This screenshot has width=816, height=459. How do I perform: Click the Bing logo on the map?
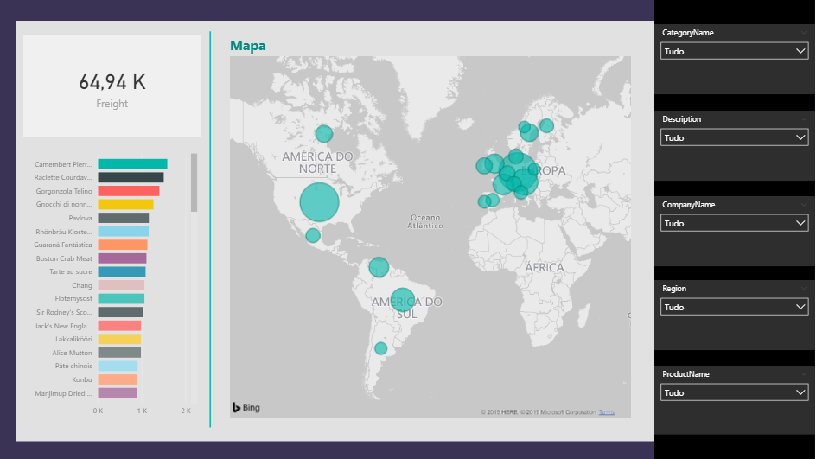[245, 407]
